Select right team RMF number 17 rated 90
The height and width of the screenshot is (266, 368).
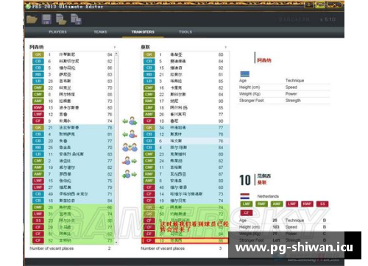click(x=185, y=101)
